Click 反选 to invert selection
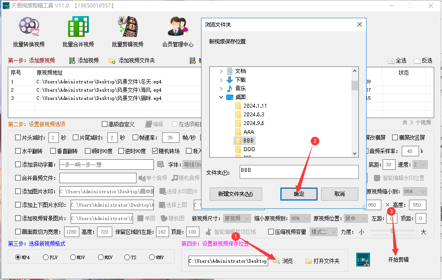 pyautogui.click(x=423, y=61)
